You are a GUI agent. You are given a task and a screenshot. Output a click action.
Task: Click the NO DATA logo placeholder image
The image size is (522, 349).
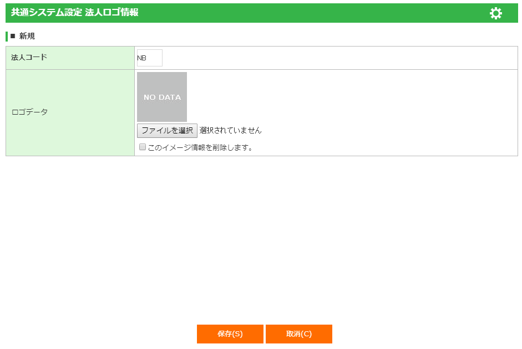click(x=162, y=97)
